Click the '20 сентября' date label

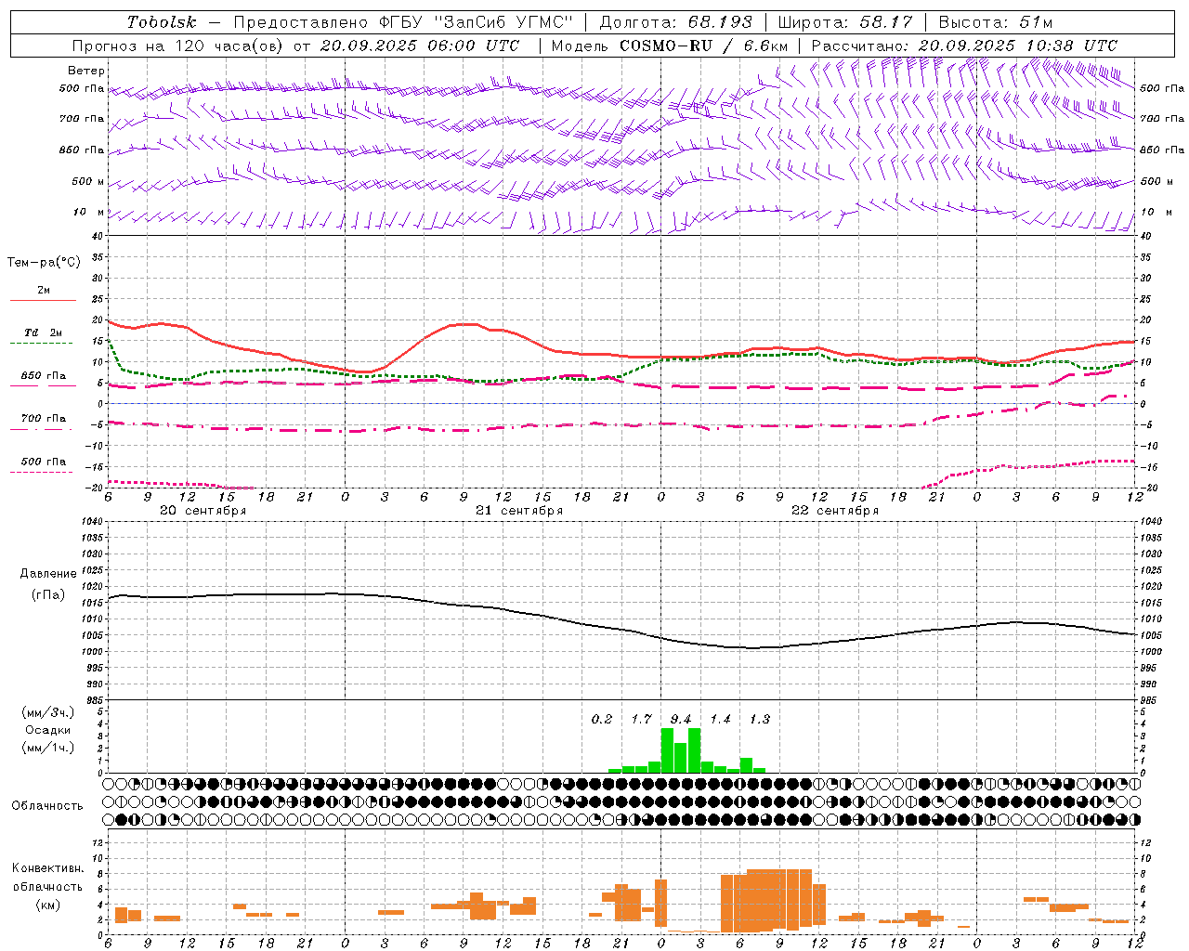pyautogui.click(x=203, y=511)
